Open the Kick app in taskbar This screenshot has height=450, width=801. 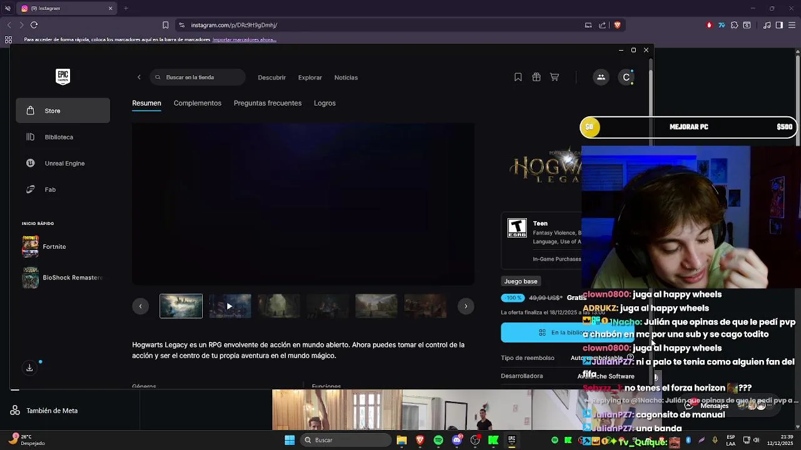pyautogui.click(x=493, y=440)
